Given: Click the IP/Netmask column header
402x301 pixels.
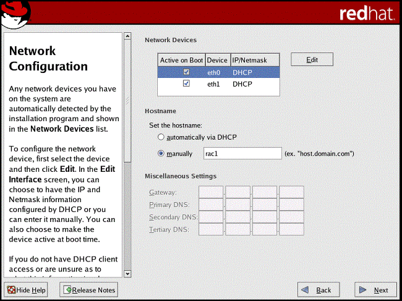Looking at the screenshot, I should pos(255,60).
